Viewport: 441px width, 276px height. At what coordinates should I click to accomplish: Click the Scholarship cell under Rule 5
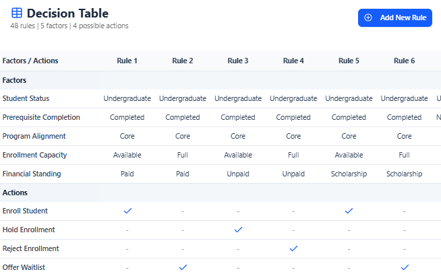[349, 174]
